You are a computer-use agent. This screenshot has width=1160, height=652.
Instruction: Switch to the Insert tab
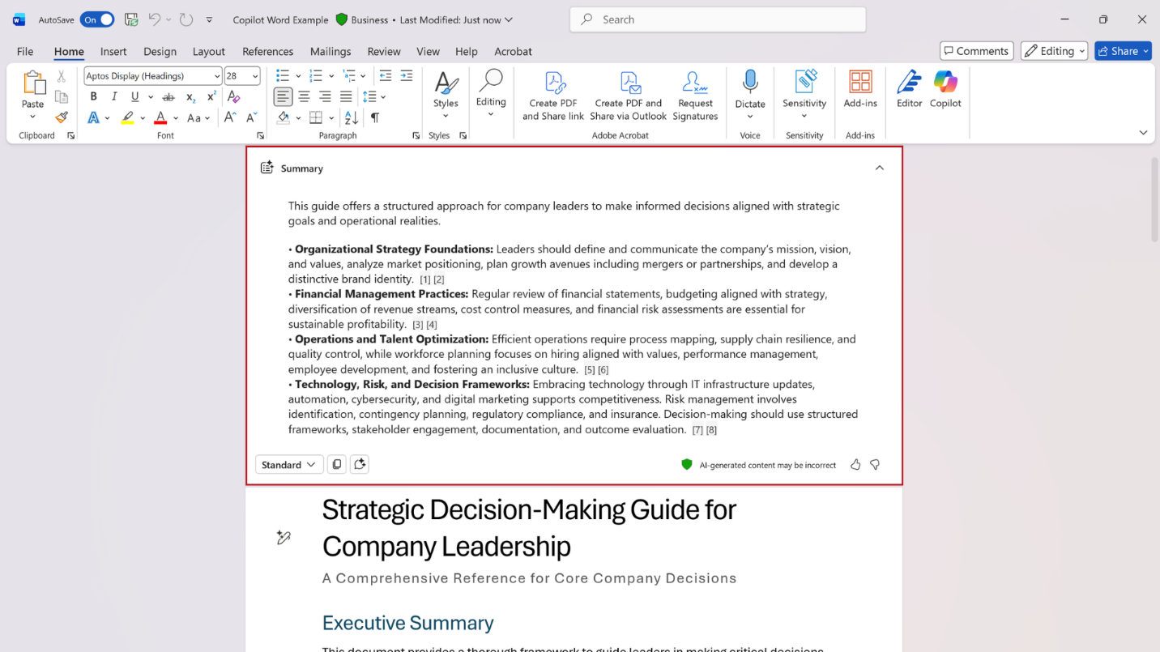113,51
